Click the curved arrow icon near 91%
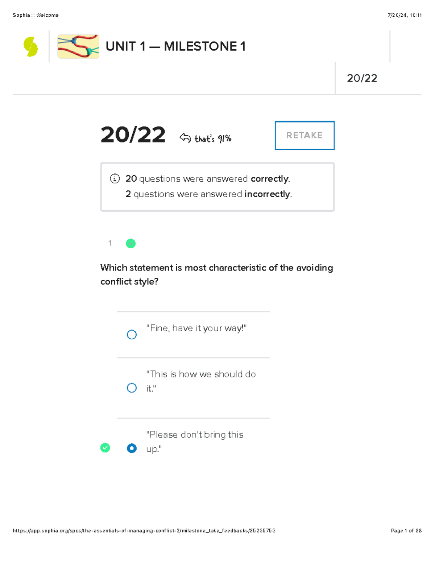The width and height of the screenshot is (435, 563). [185, 138]
